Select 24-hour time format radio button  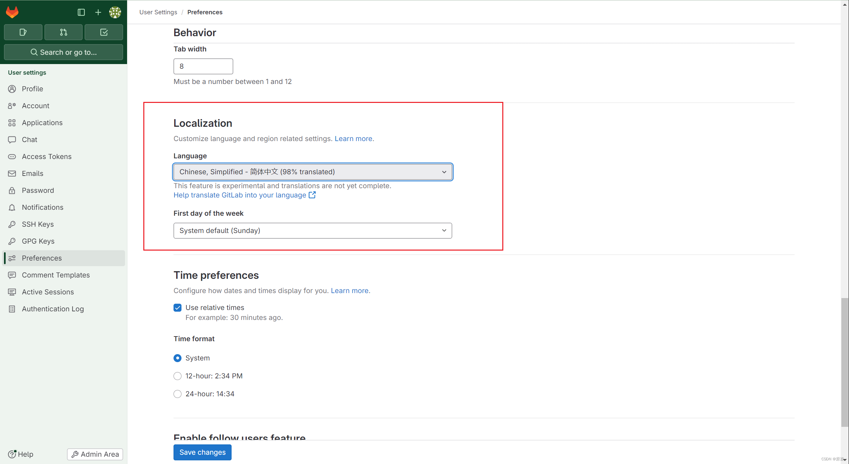[x=177, y=394]
